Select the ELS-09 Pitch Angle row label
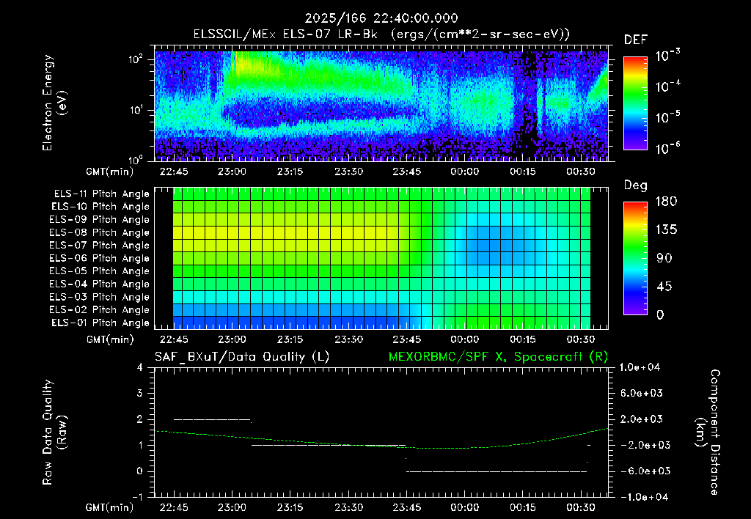Image resolution: width=751 pixels, height=519 pixels. (99, 220)
